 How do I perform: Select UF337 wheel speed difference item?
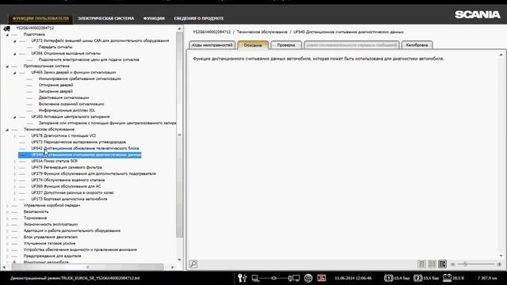[x=72, y=192]
